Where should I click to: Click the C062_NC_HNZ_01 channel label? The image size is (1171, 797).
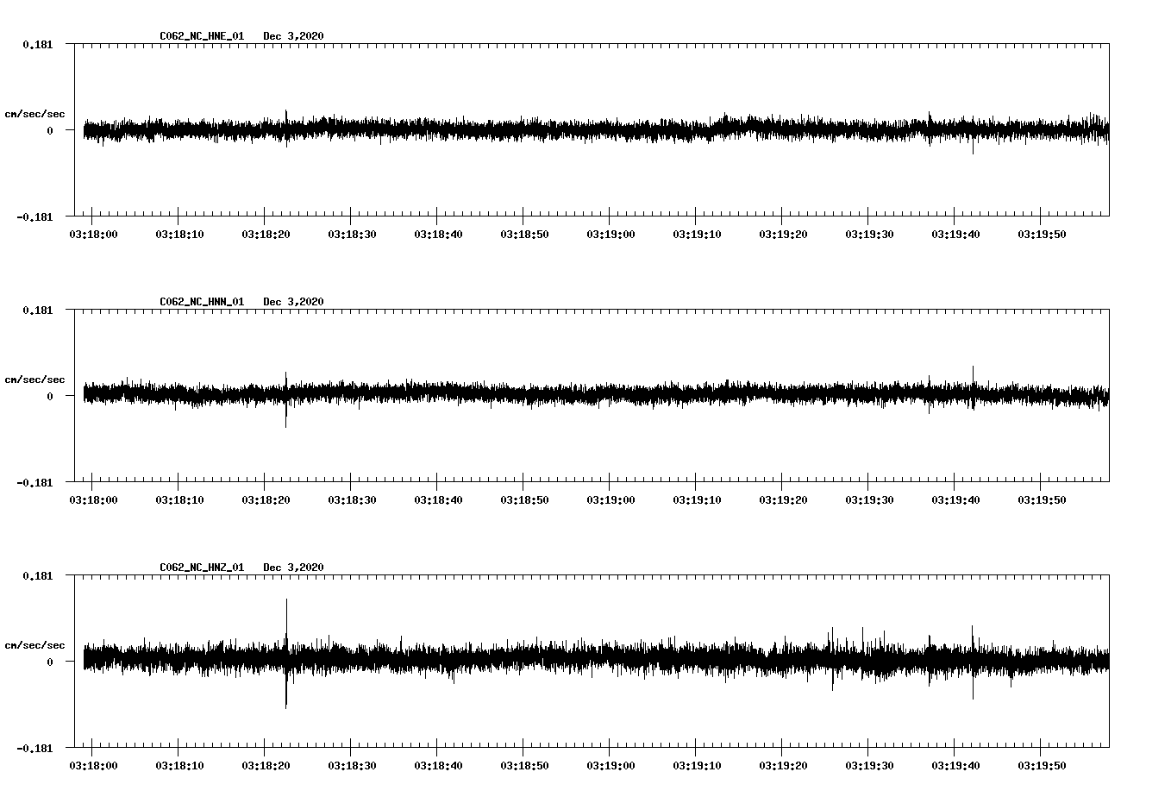coord(200,568)
